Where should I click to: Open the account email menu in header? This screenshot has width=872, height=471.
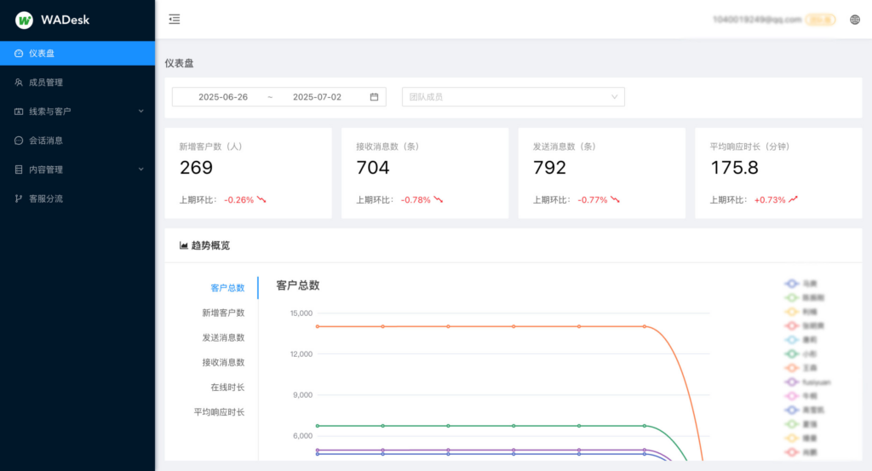[x=757, y=20]
